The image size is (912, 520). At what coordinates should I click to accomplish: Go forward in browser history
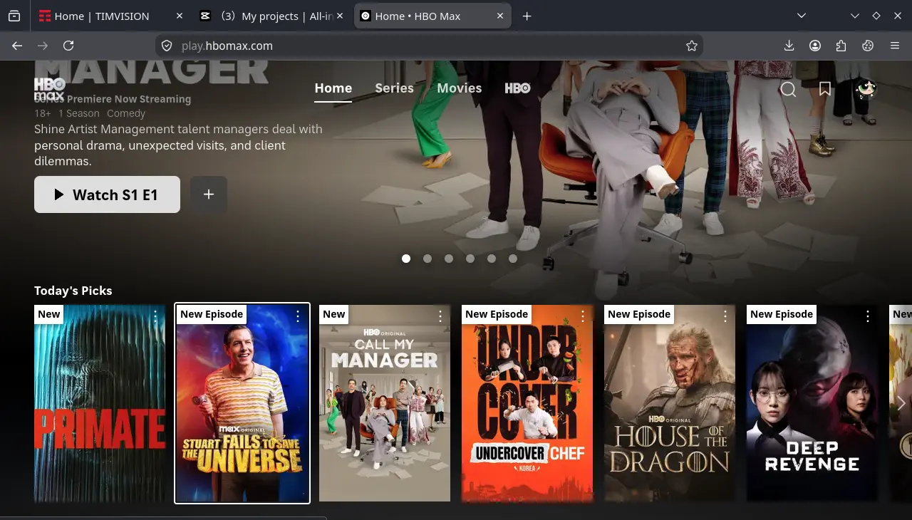point(43,46)
